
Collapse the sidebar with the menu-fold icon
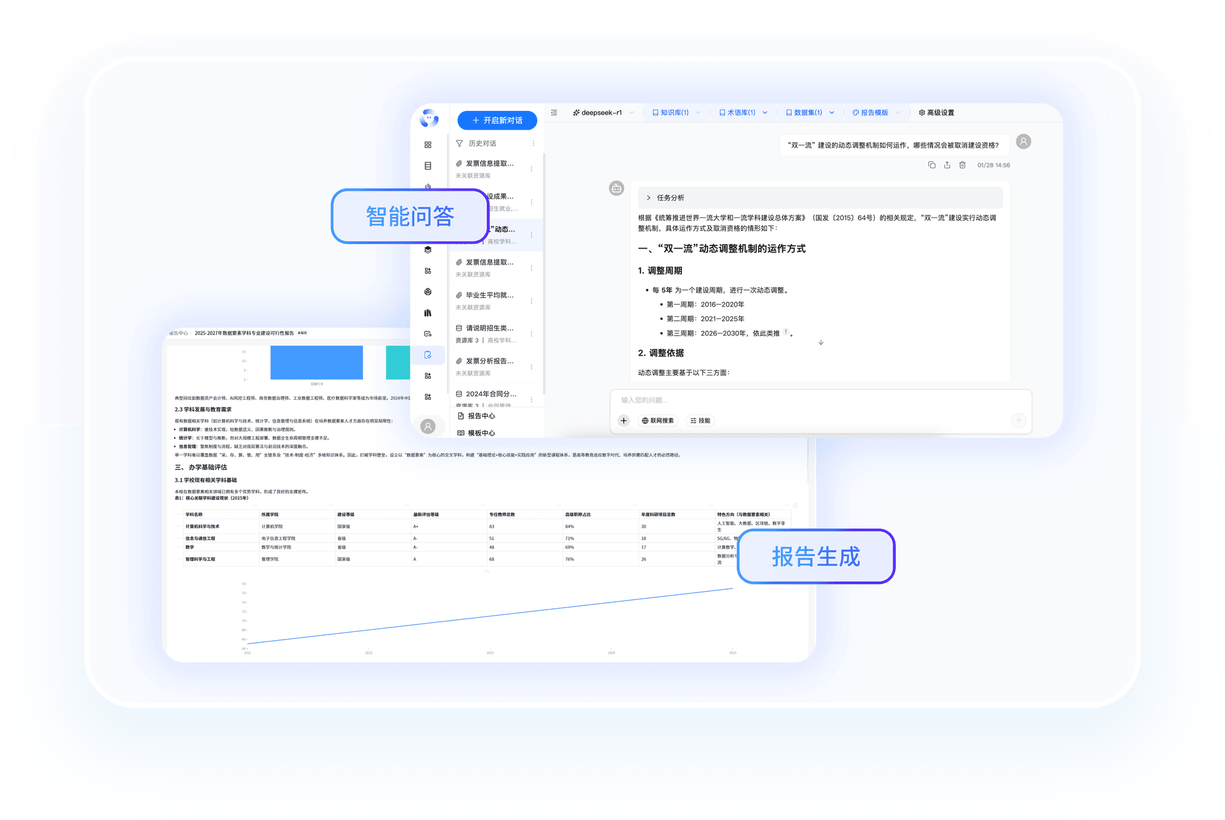tap(554, 113)
